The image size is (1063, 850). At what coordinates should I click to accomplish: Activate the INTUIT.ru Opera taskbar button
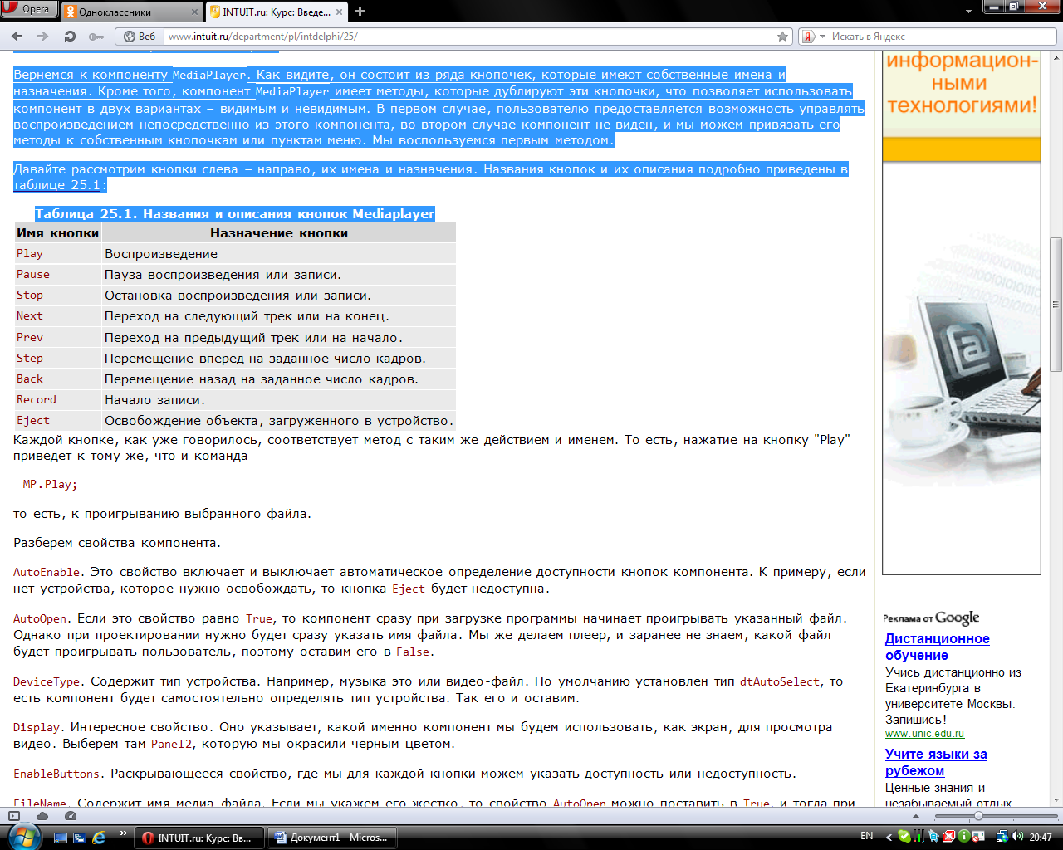pyautogui.click(x=199, y=838)
